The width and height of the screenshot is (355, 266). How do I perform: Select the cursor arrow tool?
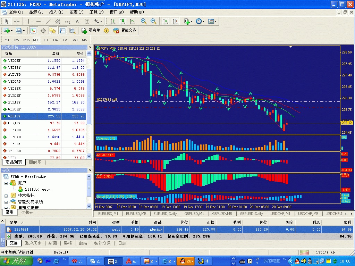tap(7, 21)
